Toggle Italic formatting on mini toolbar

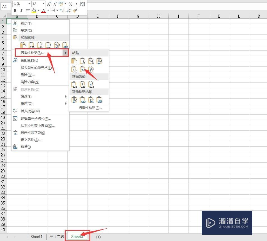(21, 11)
